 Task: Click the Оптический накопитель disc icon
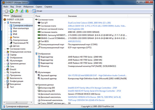39,100
